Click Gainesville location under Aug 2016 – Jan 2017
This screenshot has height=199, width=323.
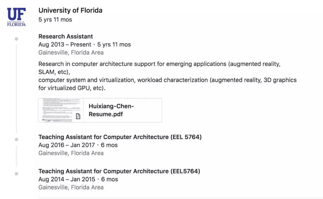(71, 153)
